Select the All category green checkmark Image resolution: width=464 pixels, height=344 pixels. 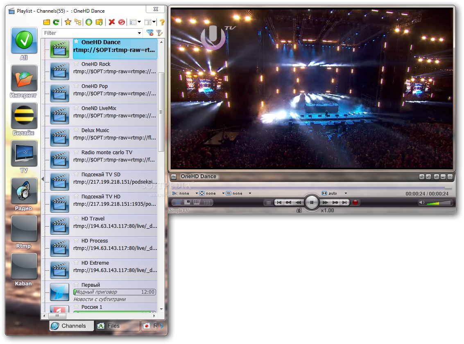click(x=24, y=40)
